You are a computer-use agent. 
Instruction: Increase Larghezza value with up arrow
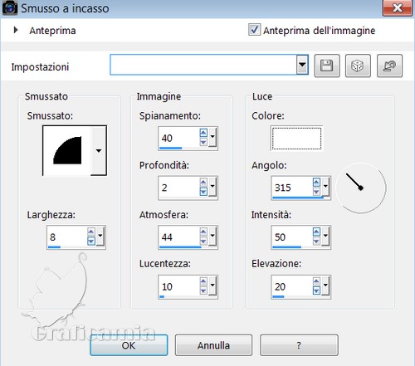[x=91, y=232]
